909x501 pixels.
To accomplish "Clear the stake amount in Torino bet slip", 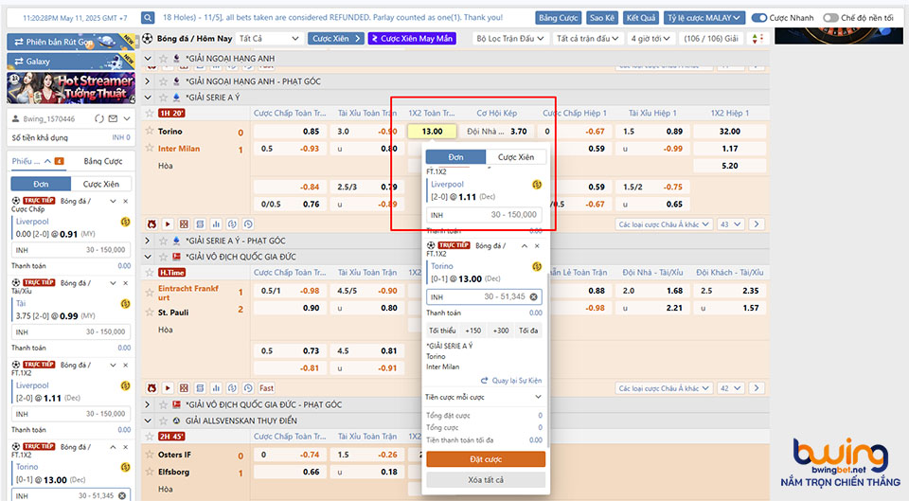I will tap(533, 297).
